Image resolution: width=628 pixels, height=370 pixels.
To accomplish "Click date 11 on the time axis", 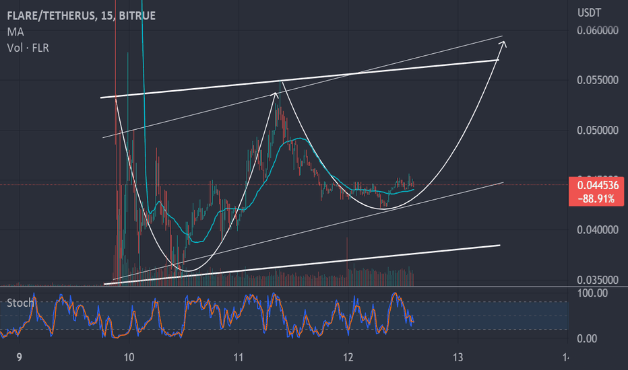I will pos(239,357).
